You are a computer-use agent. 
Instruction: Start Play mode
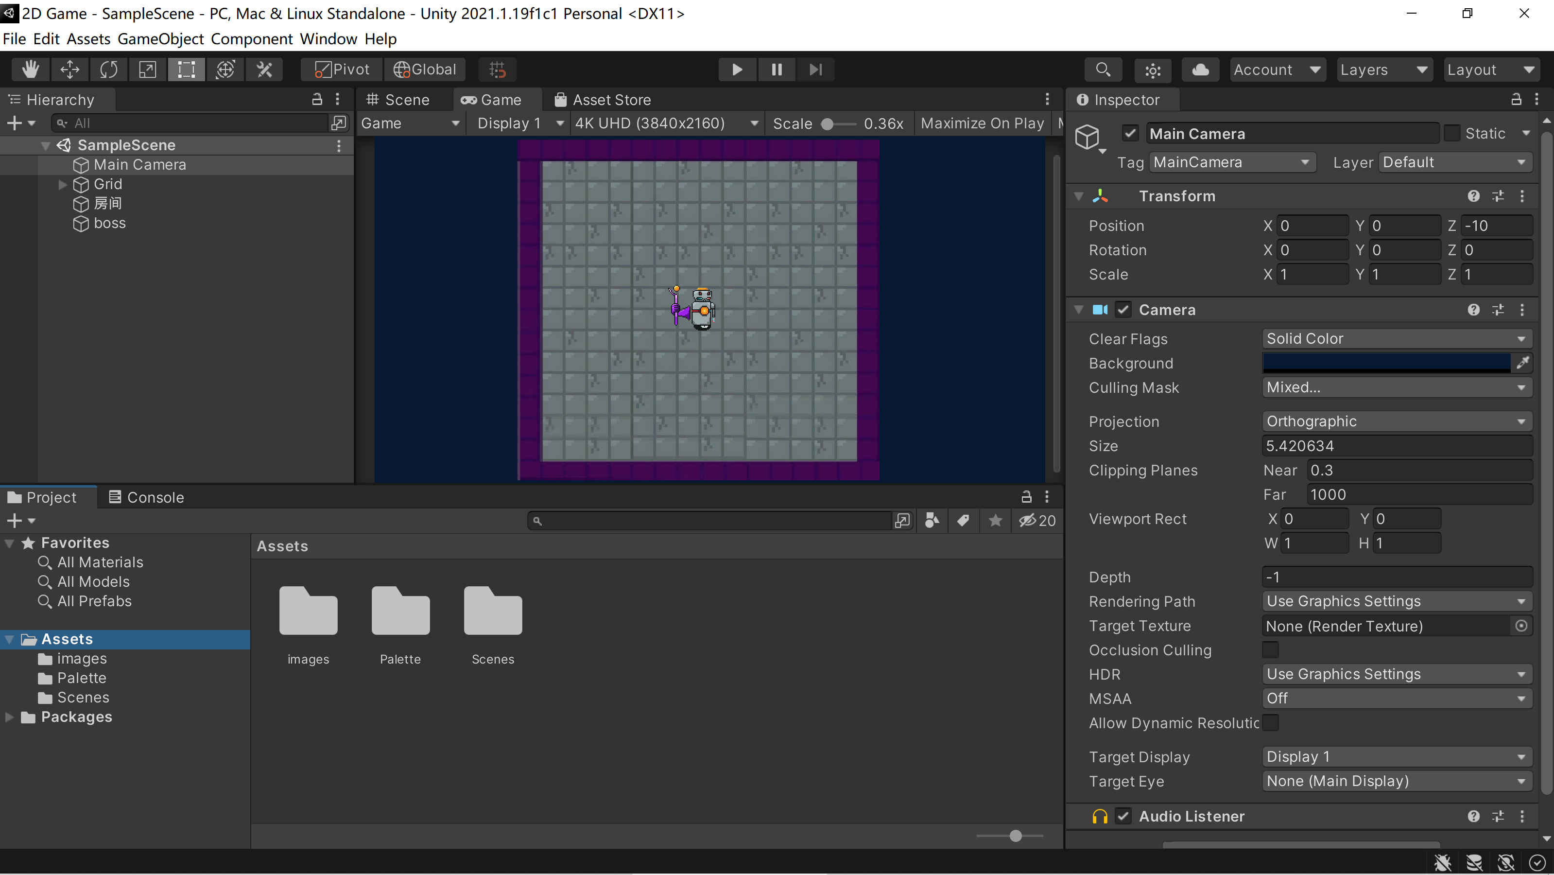(x=737, y=70)
